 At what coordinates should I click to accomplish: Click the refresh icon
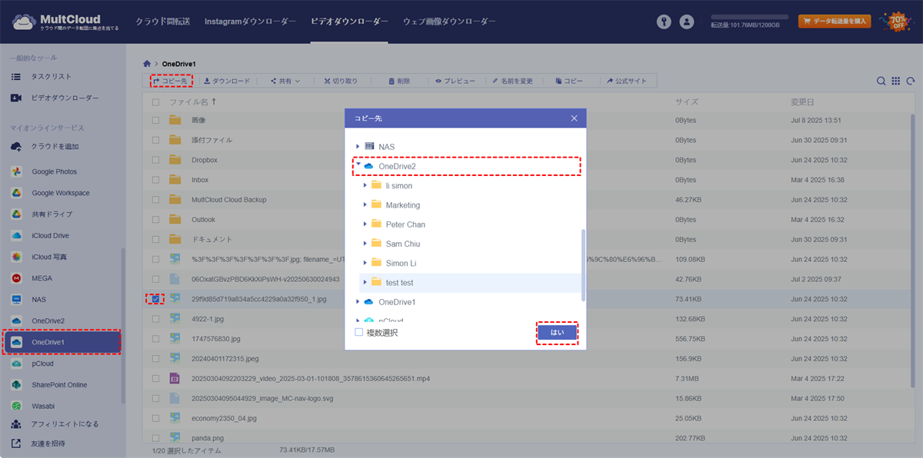[911, 81]
